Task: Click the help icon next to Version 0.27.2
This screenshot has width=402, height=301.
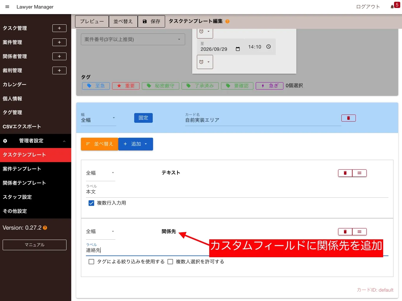Action: (x=45, y=228)
